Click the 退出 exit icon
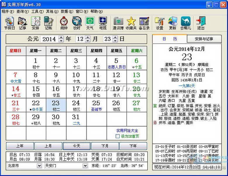This screenshot has height=176, width=228. [x=201, y=23]
